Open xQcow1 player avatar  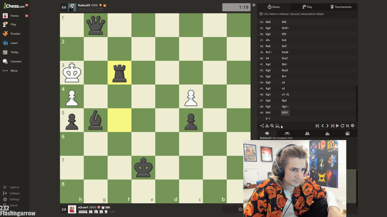tap(72, 209)
